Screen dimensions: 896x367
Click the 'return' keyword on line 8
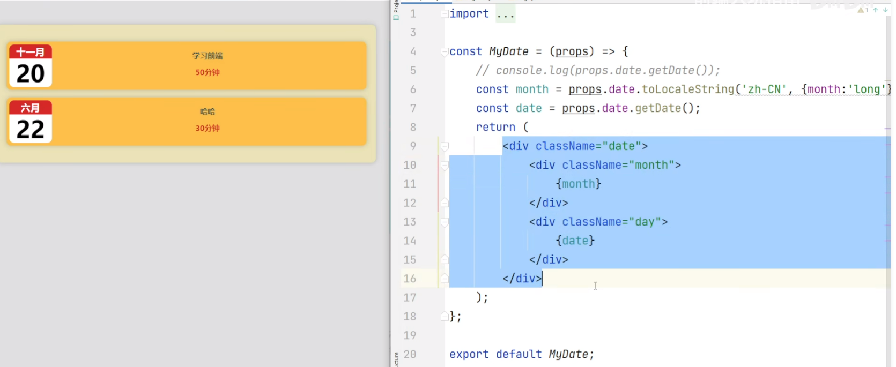point(495,127)
